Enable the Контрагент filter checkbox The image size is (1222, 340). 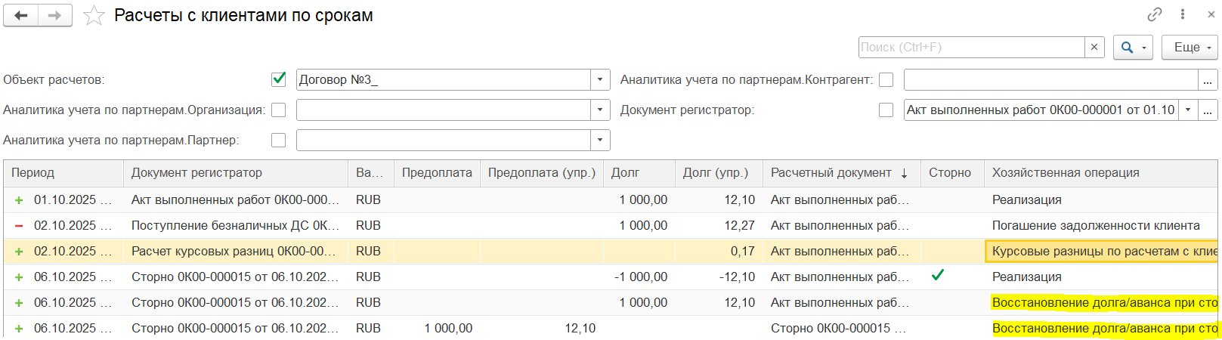[886, 79]
